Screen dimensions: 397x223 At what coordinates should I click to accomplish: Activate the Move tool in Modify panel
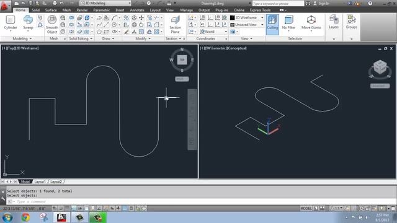pos(141,18)
